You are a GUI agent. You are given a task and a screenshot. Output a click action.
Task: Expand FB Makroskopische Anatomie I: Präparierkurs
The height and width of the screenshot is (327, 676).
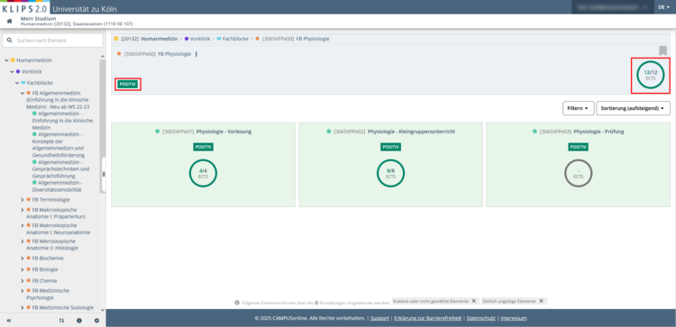(23, 210)
